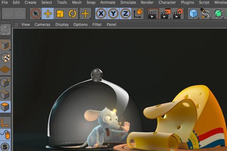Switch to Points mode in the sidebar
The image size is (227, 151).
click(x=6, y=82)
